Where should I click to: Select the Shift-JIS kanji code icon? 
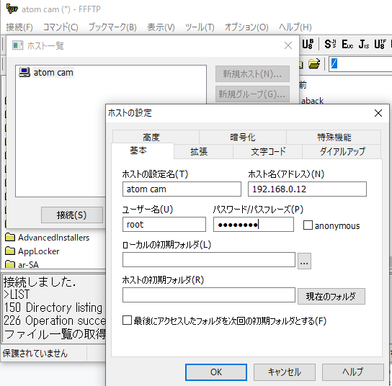click(x=330, y=44)
